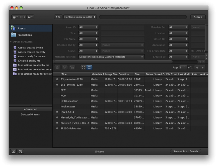The height and width of the screenshot is (167, 217).
Task: Open 'Assets ready for review' smart search
Action: click(x=32, y=57)
